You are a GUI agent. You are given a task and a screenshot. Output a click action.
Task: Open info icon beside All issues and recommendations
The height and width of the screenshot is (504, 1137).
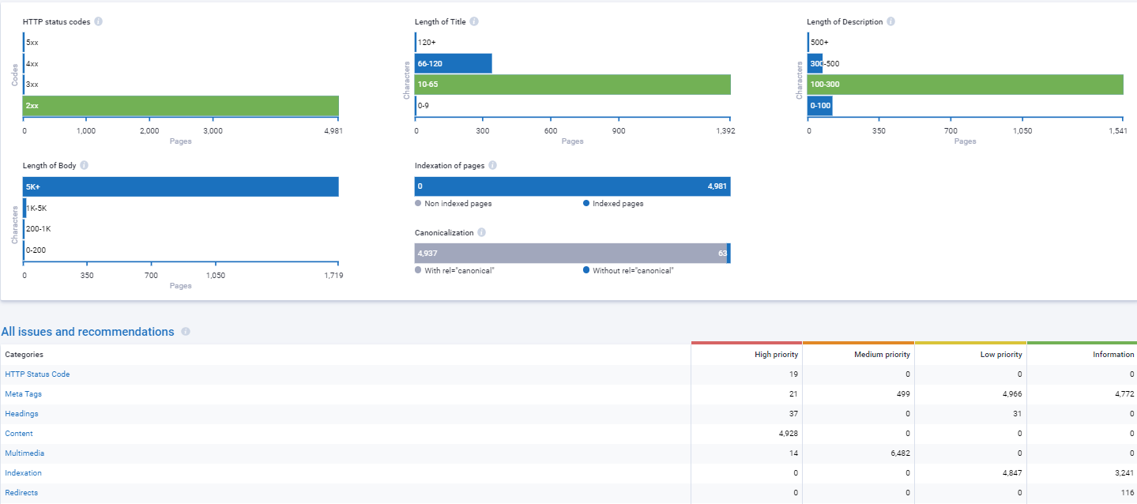[186, 332]
